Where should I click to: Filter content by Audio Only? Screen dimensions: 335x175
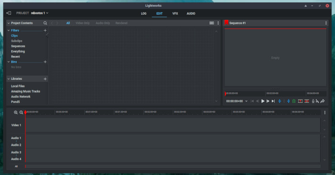tap(103, 23)
